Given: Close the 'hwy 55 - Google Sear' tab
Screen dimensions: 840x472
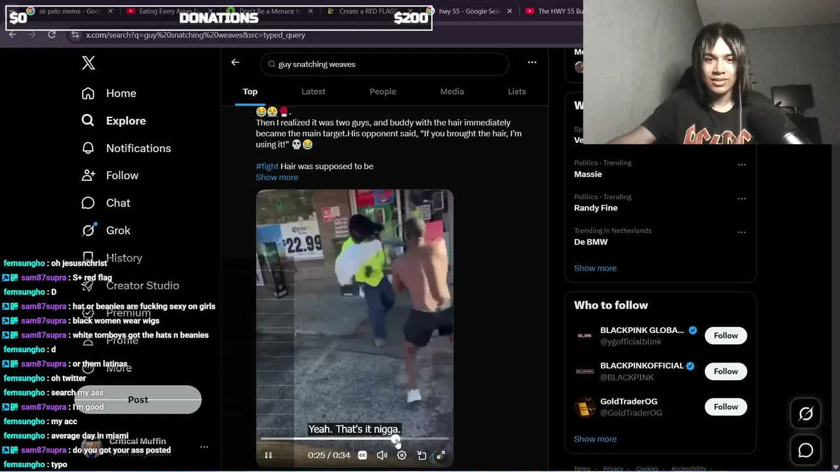Looking at the screenshot, I should tap(510, 11).
